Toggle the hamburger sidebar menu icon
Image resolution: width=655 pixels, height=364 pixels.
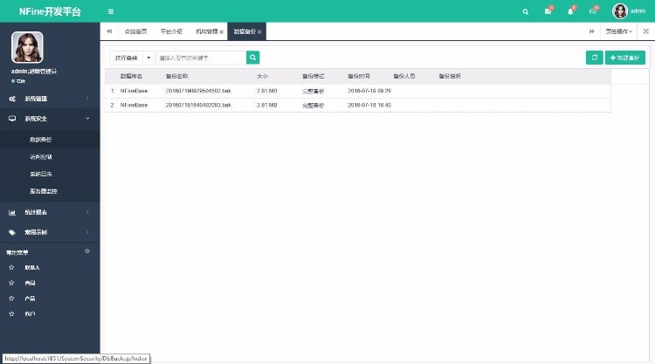point(111,11)
